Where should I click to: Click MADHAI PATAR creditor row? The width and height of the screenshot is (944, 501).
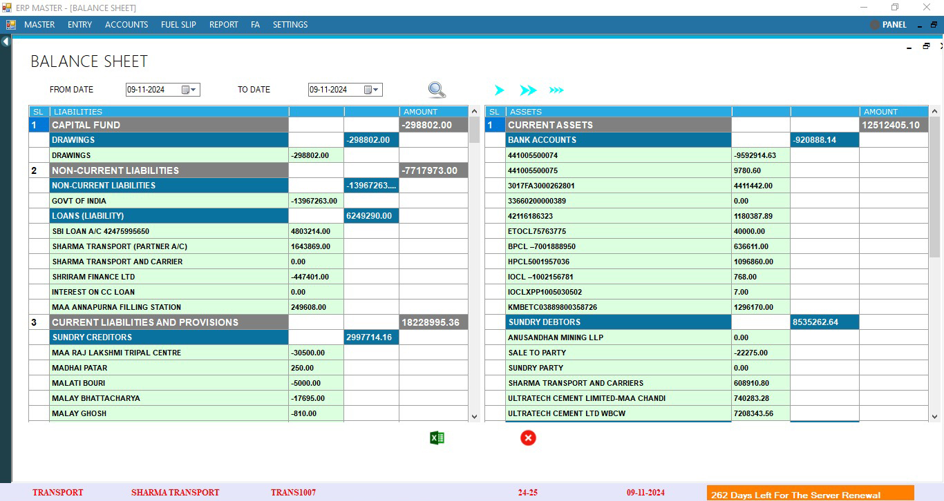pos(248,368)
